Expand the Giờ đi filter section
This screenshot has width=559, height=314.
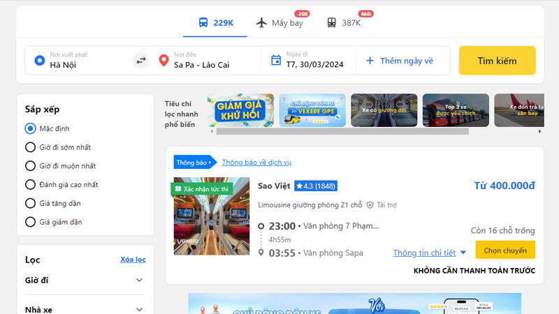pos(139,281)
